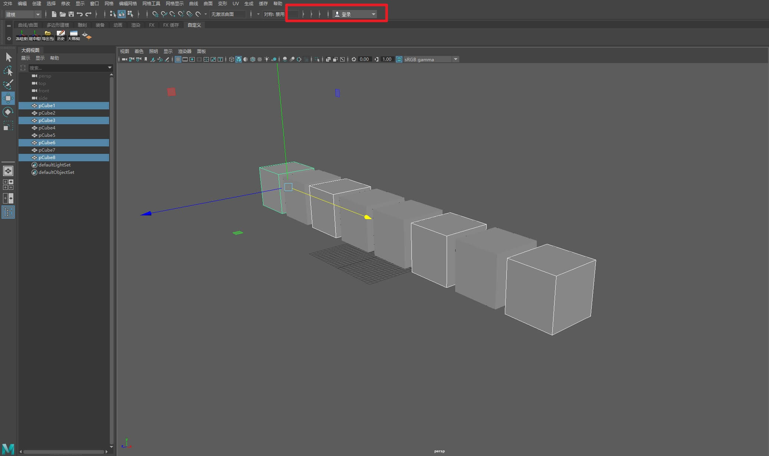Image resolution: width=769 pixels, height=456 pixels.
Task: Enable select by component type mode
Action: click(130, 14)
